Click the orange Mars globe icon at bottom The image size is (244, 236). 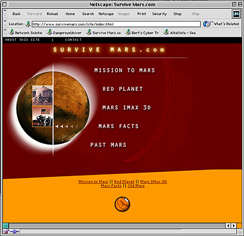(122, 204)
